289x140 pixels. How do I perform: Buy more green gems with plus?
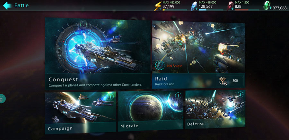pos(270,8)
